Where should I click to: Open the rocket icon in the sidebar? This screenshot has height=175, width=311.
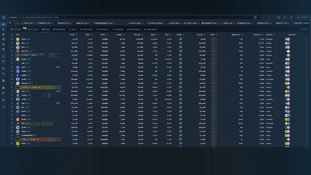[x=3, y=39]
